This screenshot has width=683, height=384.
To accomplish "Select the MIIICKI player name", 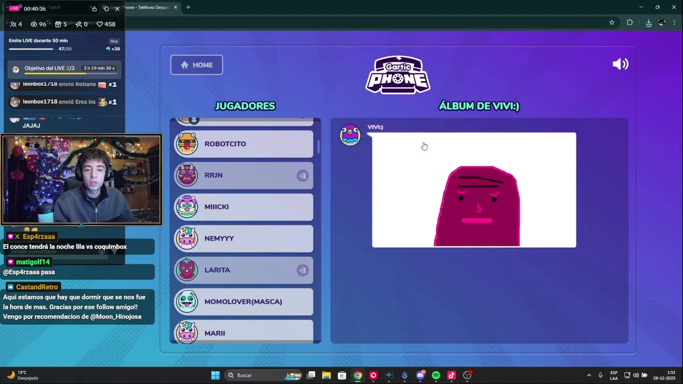I will point(217,207).
